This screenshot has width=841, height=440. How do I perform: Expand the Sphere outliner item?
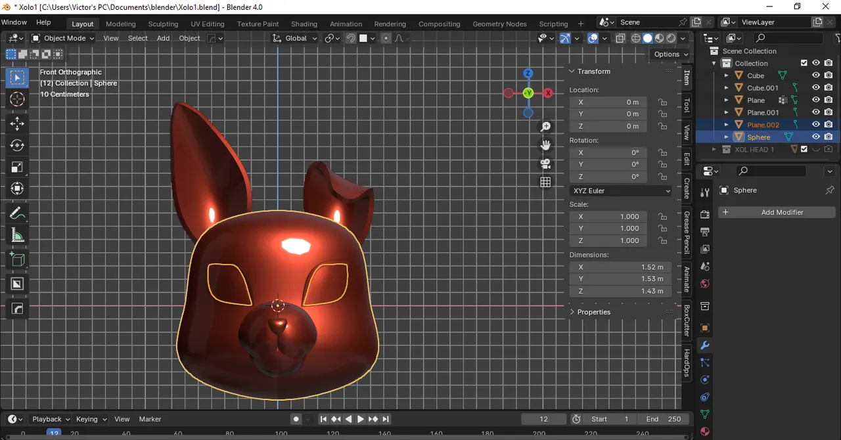point(726,137)
